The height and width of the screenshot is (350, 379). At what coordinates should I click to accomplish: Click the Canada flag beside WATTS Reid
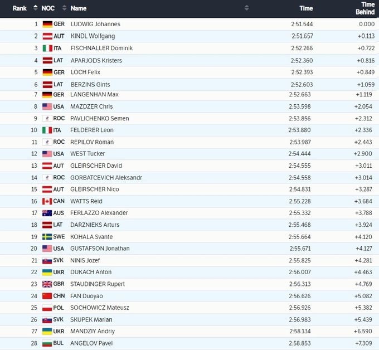47,201
